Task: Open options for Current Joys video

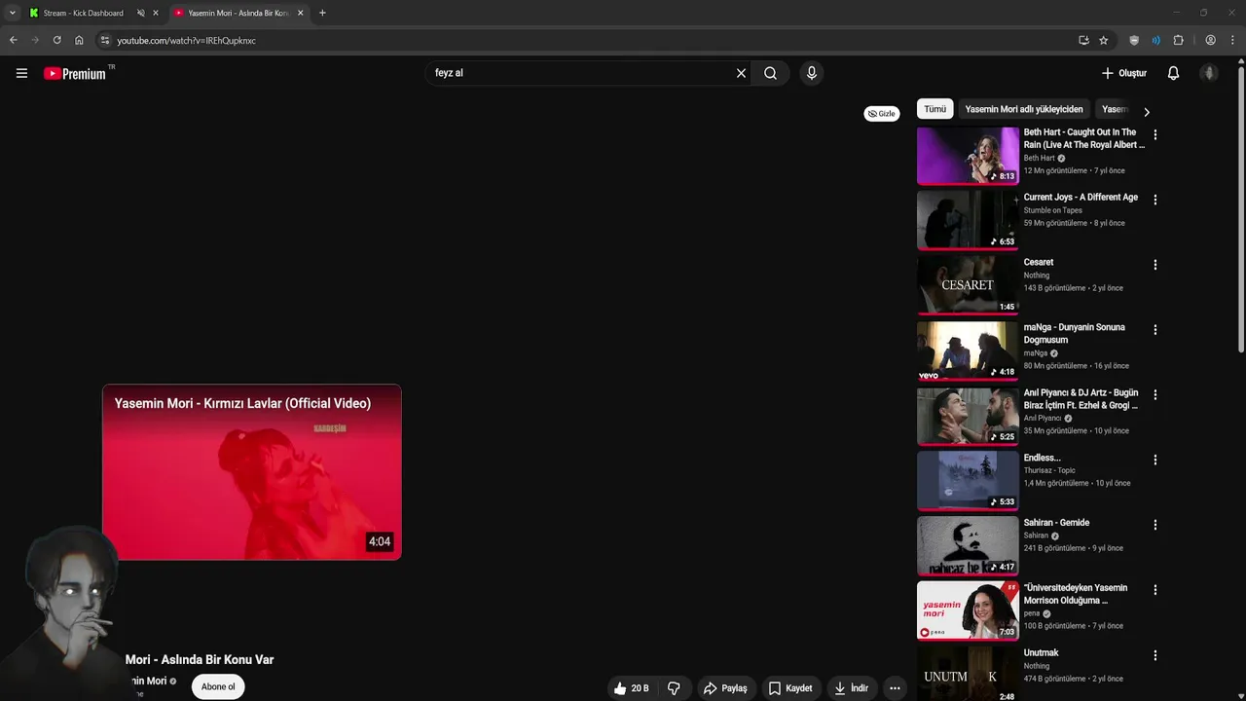Action: (x=1155, y=200)
